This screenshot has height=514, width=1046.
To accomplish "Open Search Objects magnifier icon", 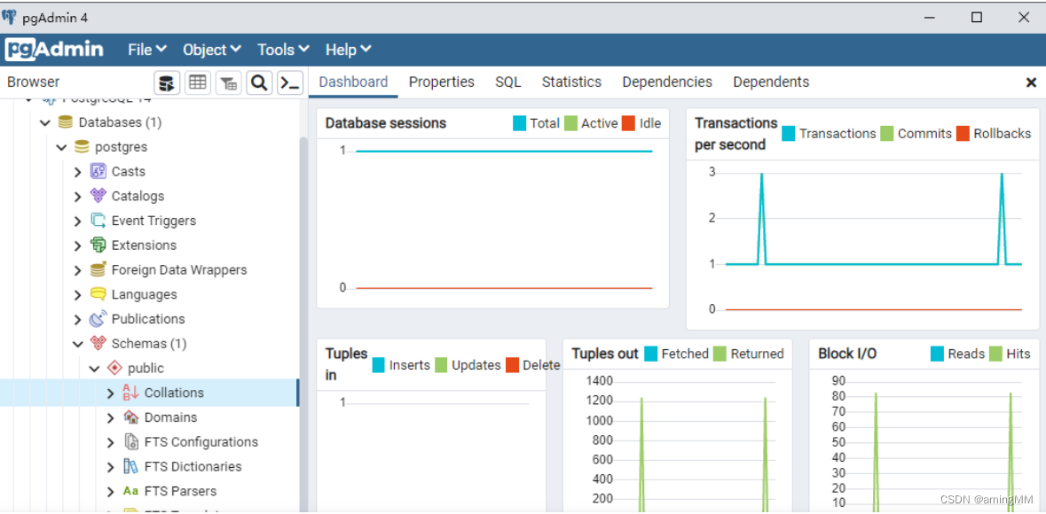I will click(259, 82).
